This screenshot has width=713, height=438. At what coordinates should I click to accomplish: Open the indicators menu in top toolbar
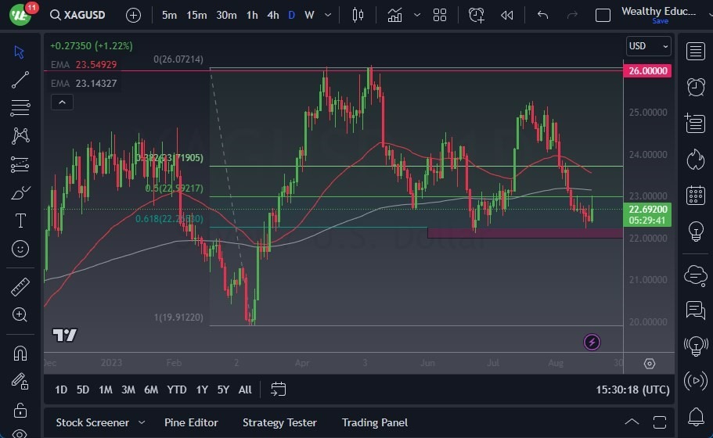(x=394, y=15)
